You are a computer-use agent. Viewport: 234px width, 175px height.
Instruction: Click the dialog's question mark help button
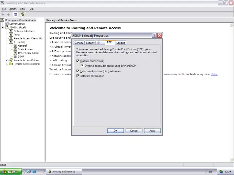click(154, 36)
